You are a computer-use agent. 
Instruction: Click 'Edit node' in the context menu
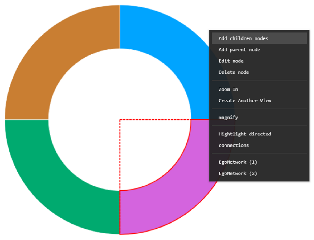click(231, 61)
